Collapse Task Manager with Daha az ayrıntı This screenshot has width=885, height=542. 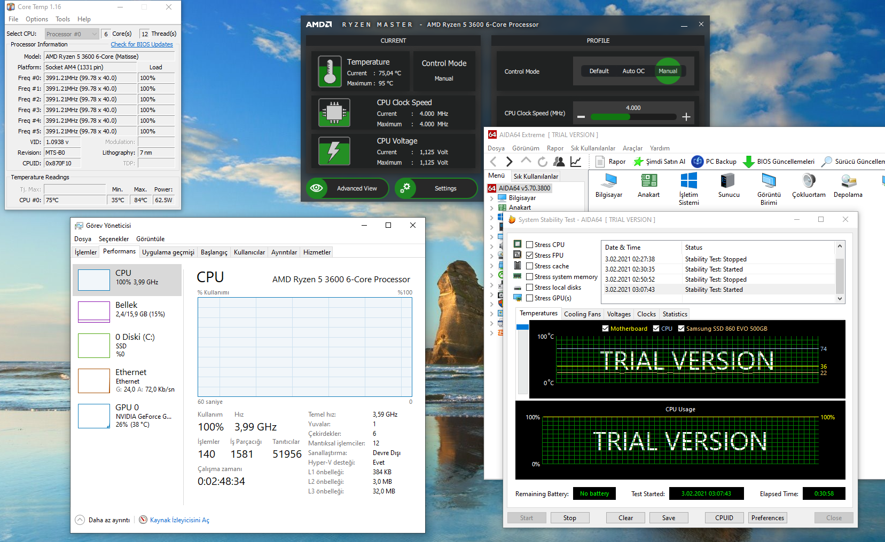point(103,520)
